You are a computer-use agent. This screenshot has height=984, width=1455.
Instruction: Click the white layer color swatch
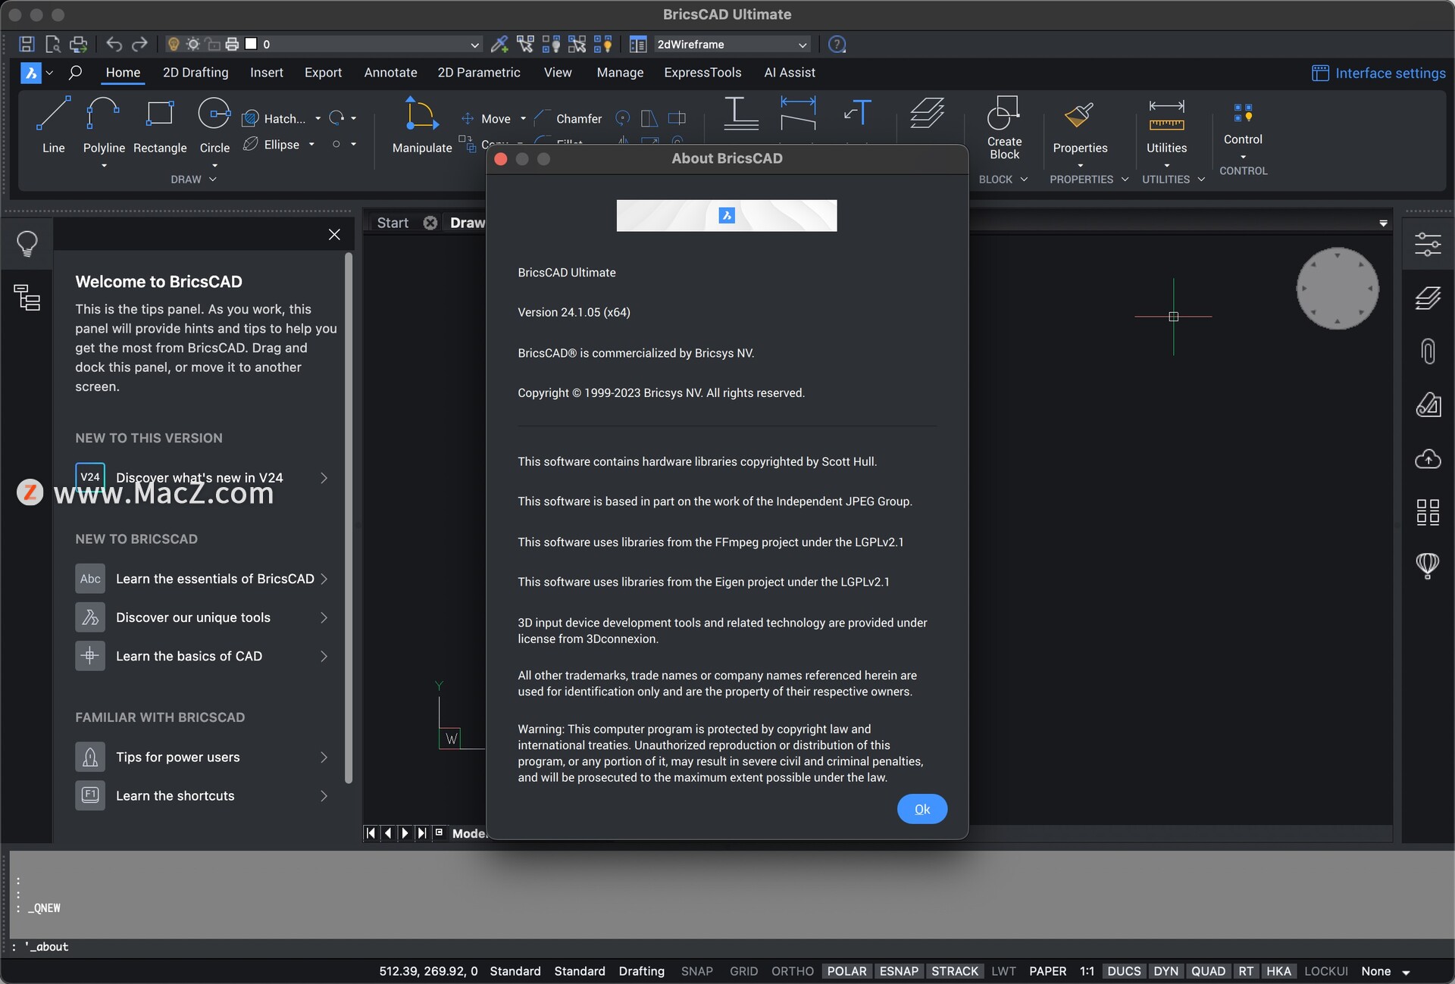[x=252, y=44]
